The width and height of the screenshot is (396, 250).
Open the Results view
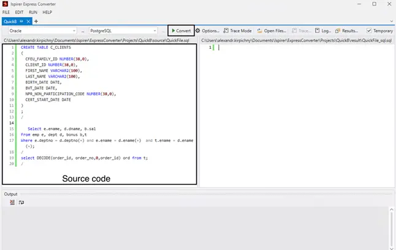(x=346, y=31)
